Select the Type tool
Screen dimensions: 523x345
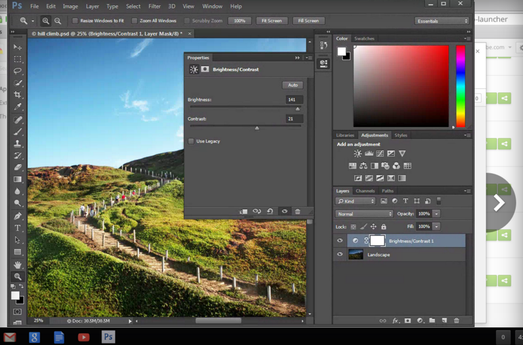pos(18,228)
